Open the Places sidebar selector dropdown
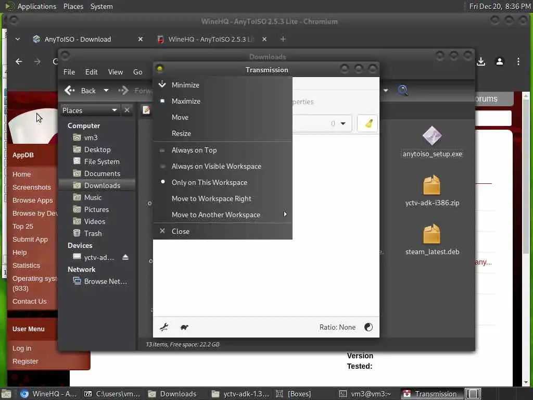This screenshot has height=400, width=533. click(90, 110)
